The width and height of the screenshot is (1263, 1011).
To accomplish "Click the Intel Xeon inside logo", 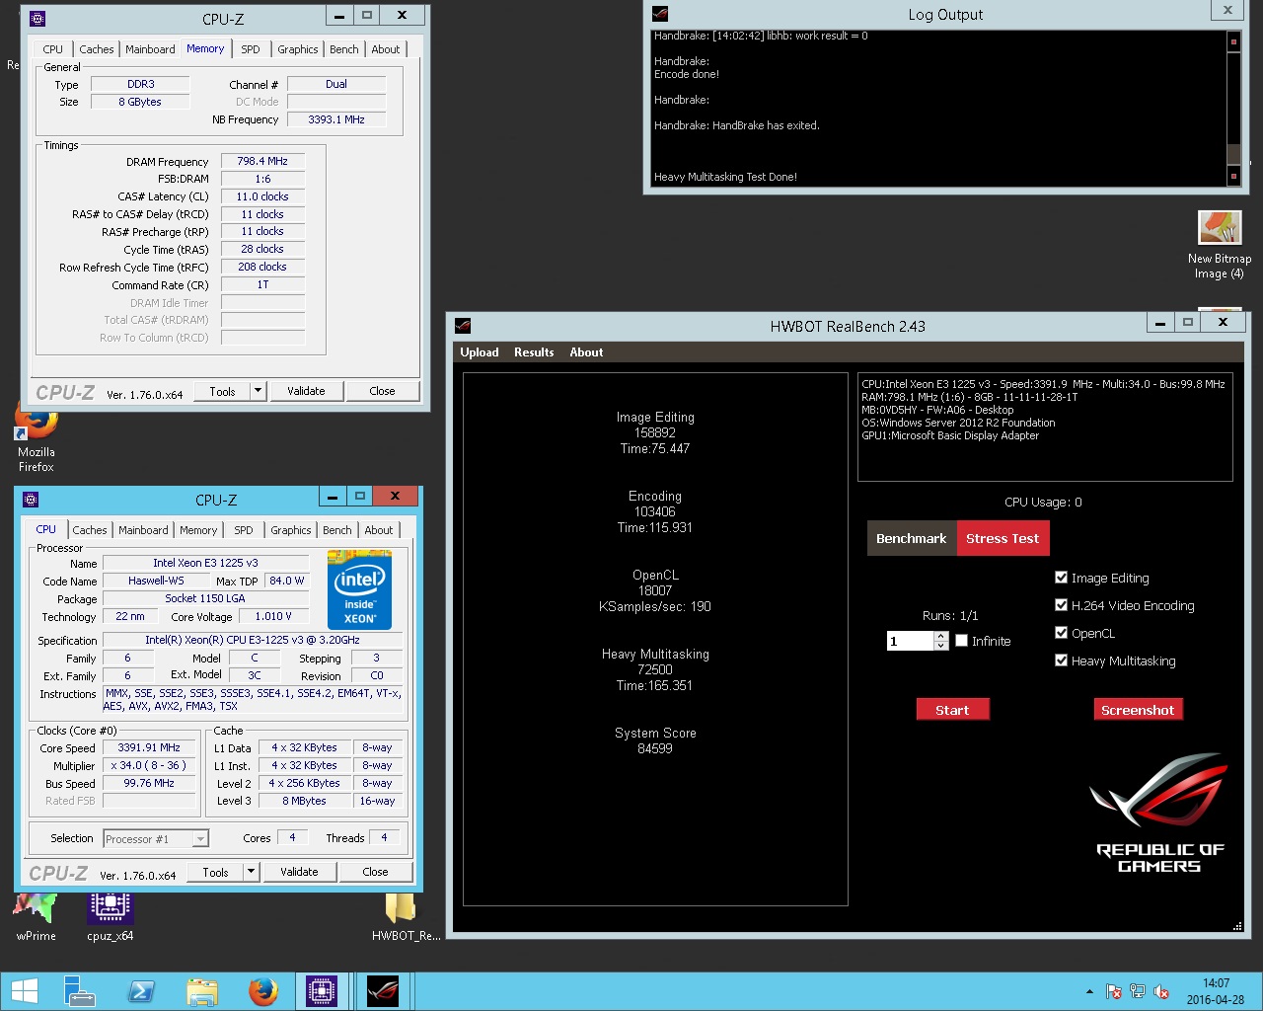I will [x=359, y=589].
